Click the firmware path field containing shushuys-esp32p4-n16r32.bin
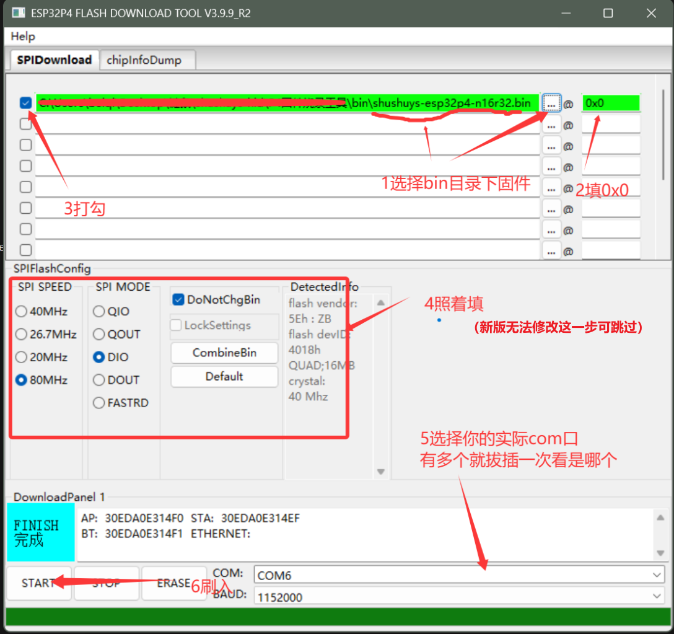Image resolution: width=674 pixels, height=634 pixels. [287, 103]
